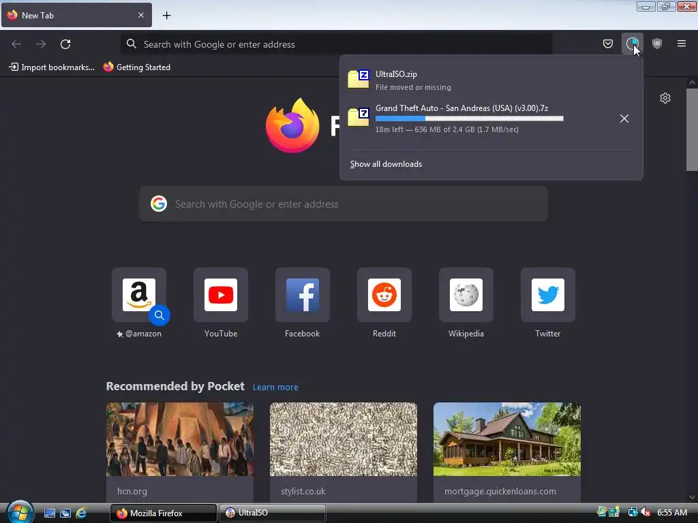Click Learn more about Pocket
698x523 pixels.
coord(275,387)
